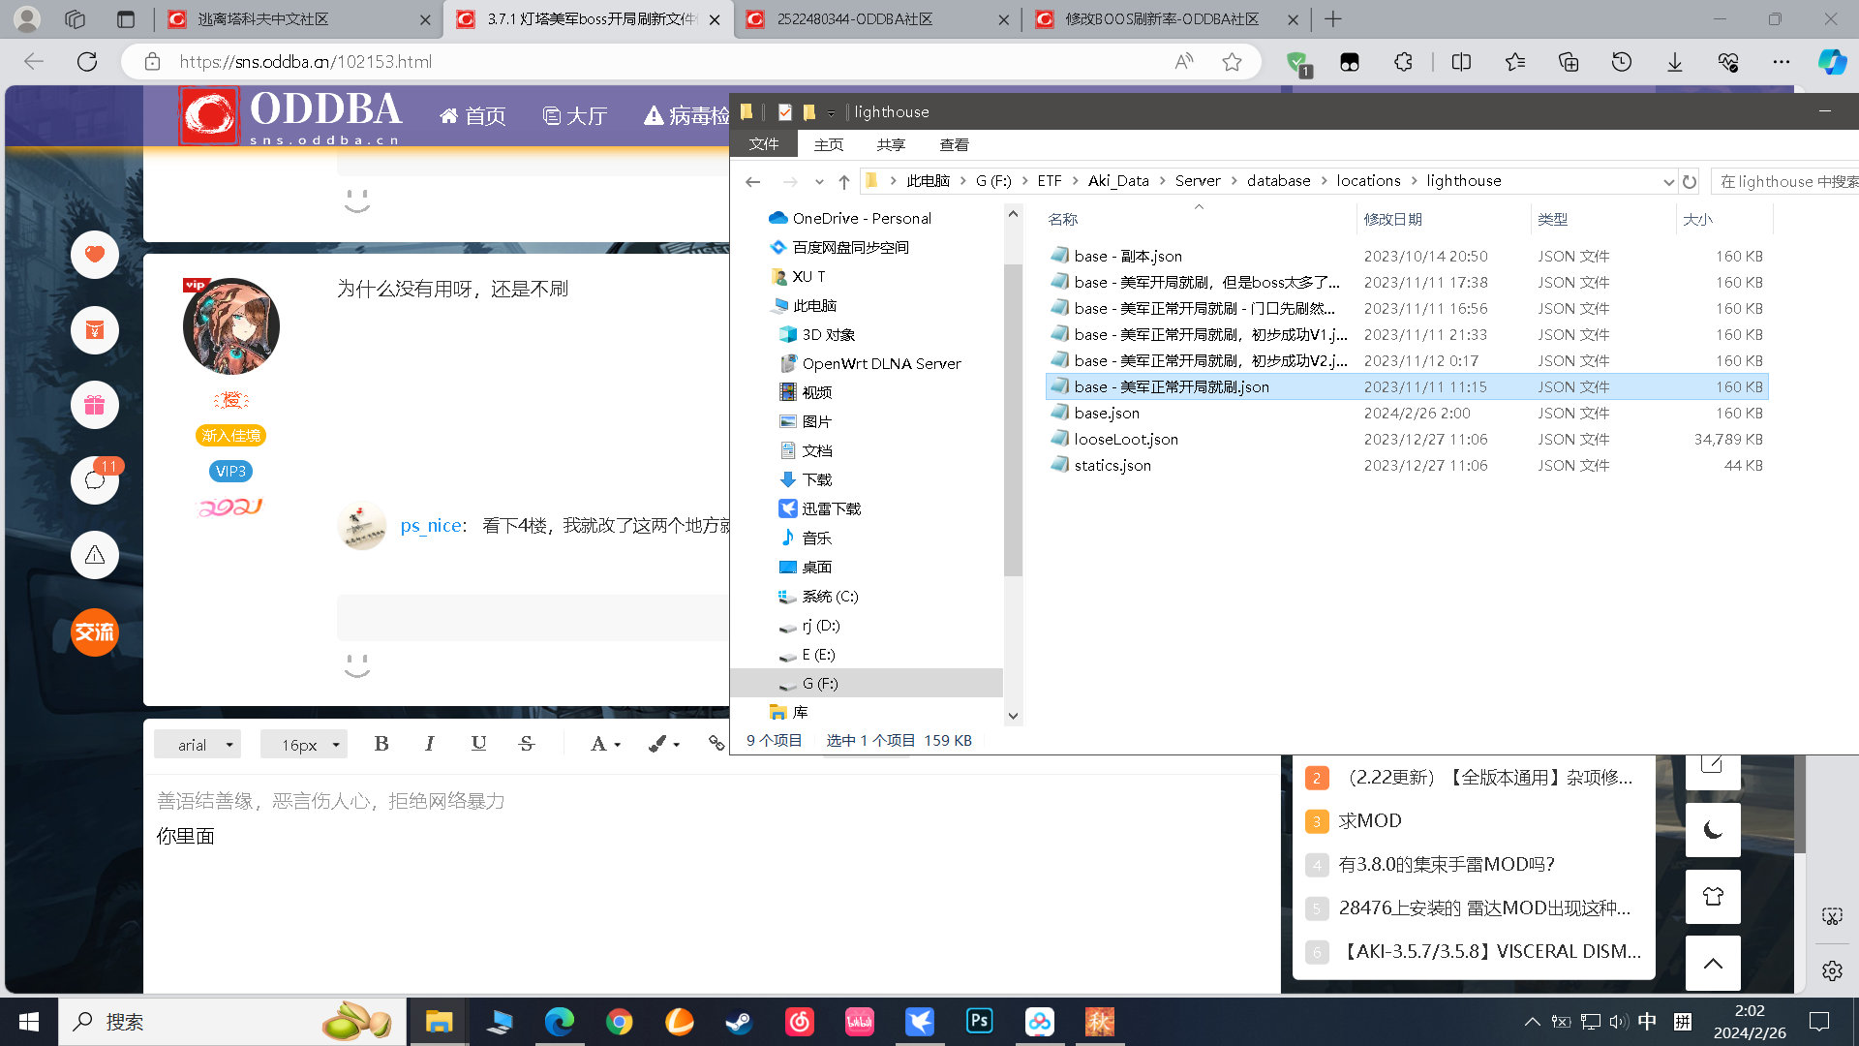Toggle bold formatting in the reply editor

[x=381, y=744]
